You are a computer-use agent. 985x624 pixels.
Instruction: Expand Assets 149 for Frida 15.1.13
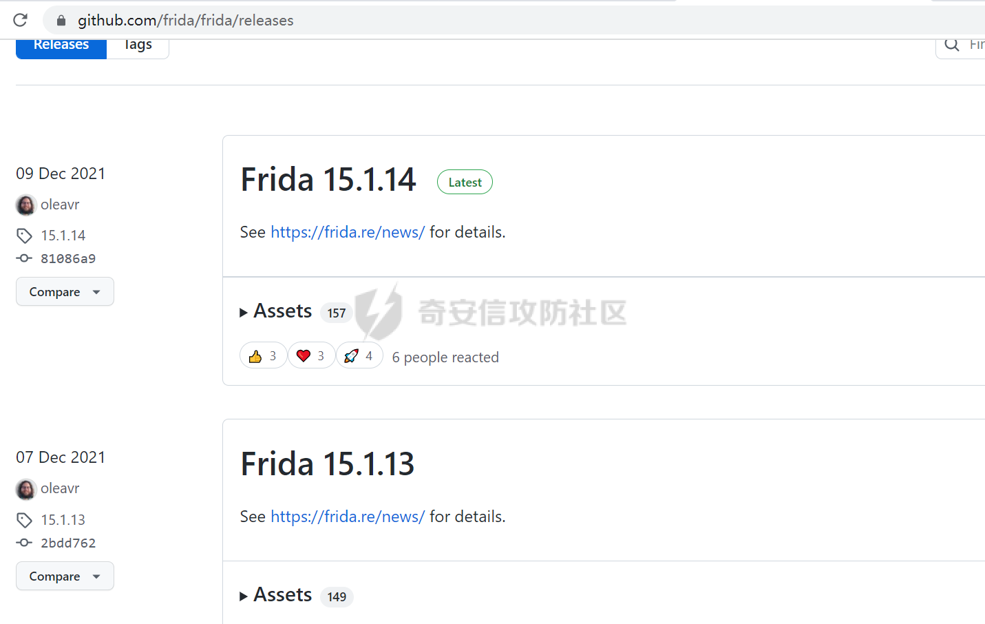pos(276,595)
